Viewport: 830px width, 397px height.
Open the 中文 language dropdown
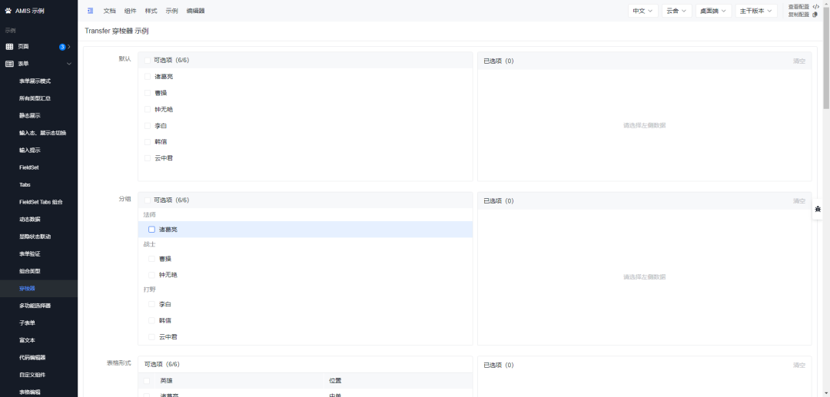point(643,11)
